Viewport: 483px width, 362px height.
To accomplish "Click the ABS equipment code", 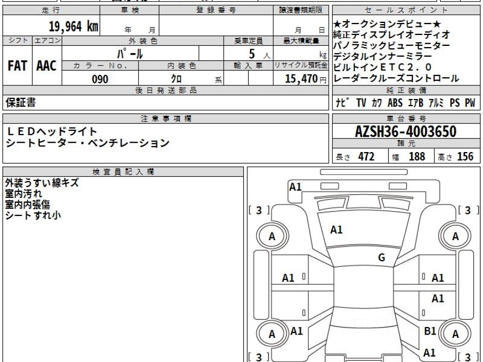I will (395, 103).
